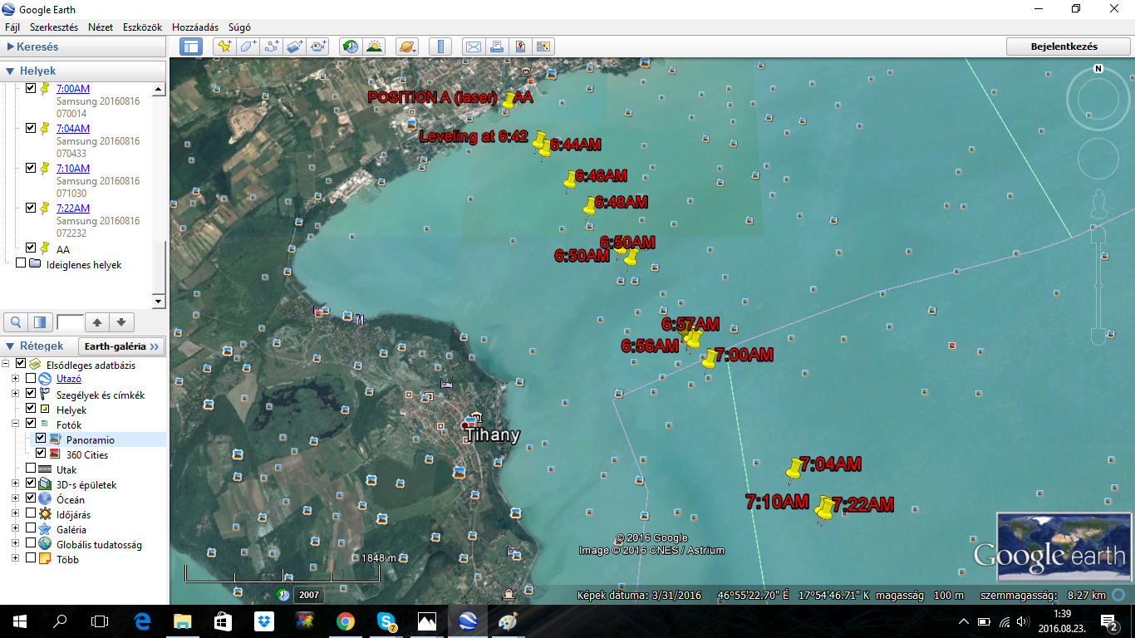1135x638 pixels.
Task: Expand the 3D-s épületek layer tree
Action: 15,484
